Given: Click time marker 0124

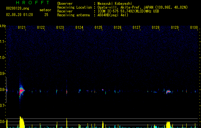Looking at the screenshot, I should coord(79,28).
